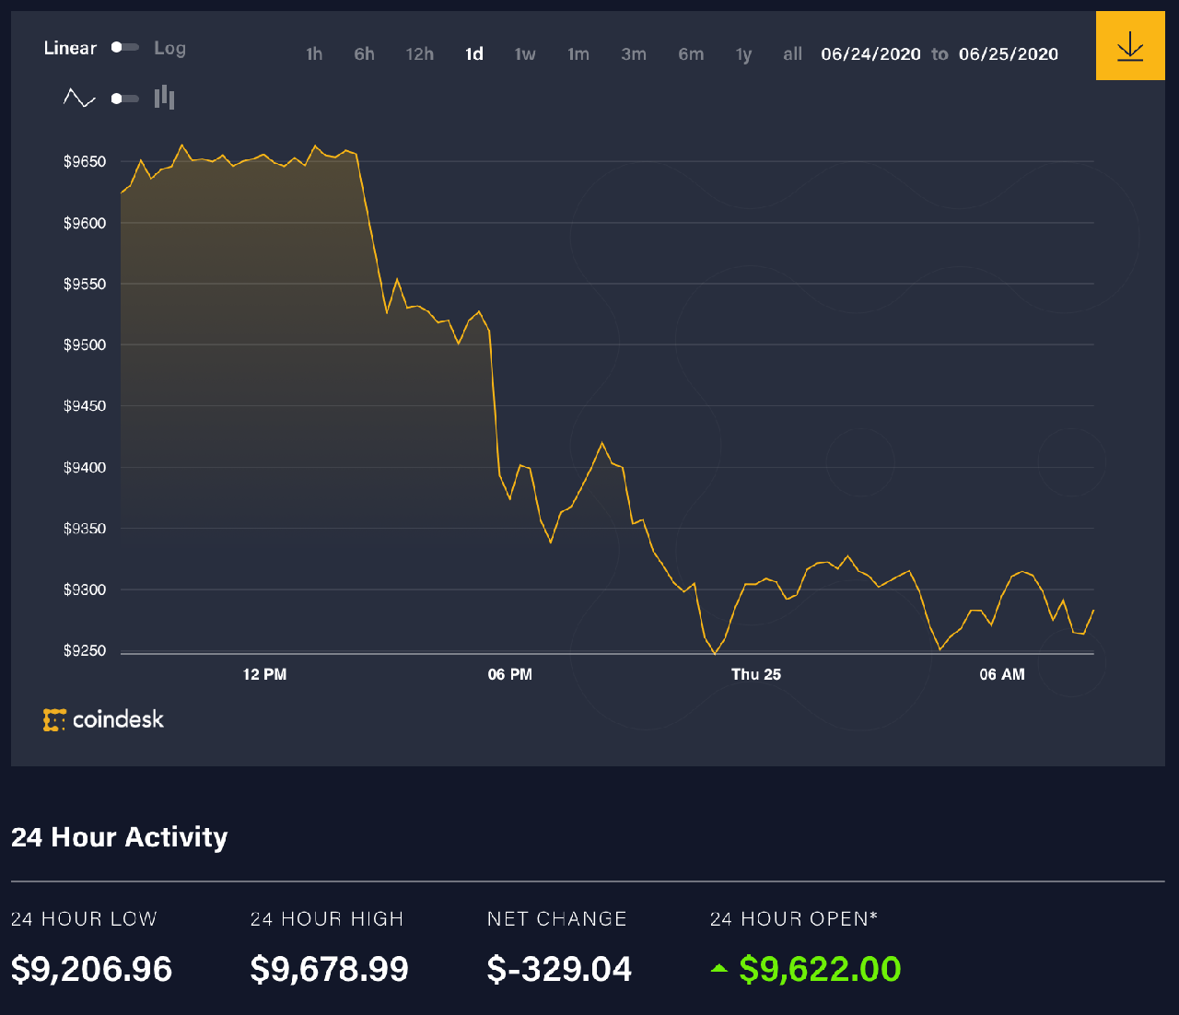The height and width of the screenshot is (1015, 1179).
Task: Select the 6h time range
Action: (x=365, y=54)
